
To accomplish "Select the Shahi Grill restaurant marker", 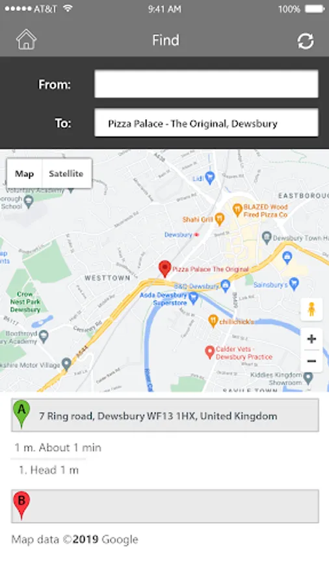I will click(x=220, y=219).
